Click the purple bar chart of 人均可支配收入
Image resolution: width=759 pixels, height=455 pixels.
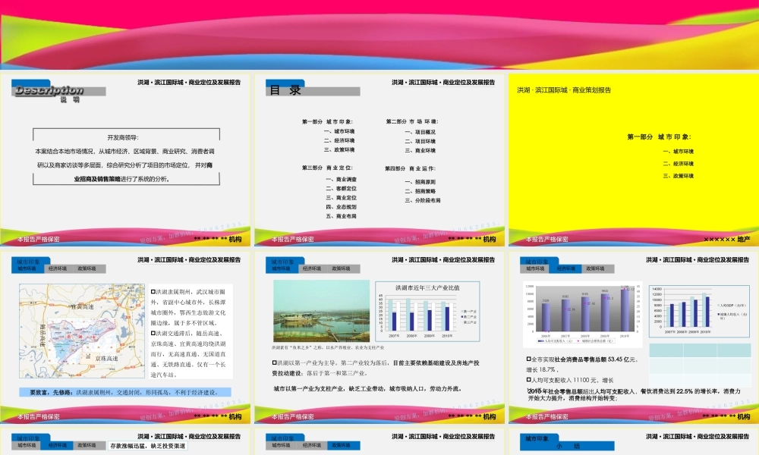582,314
